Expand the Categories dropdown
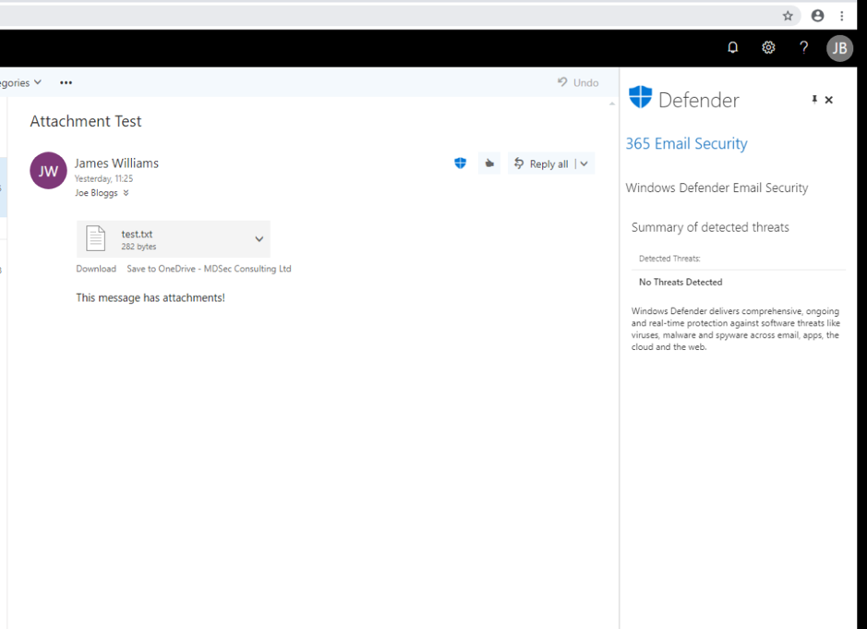Screen dimensions: 867x629 pyautogui.click(x=20, y=82)
